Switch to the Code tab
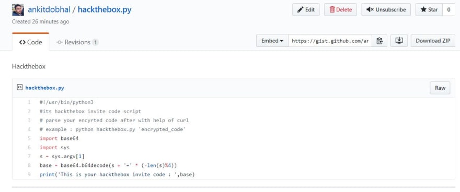 [30, 42]
